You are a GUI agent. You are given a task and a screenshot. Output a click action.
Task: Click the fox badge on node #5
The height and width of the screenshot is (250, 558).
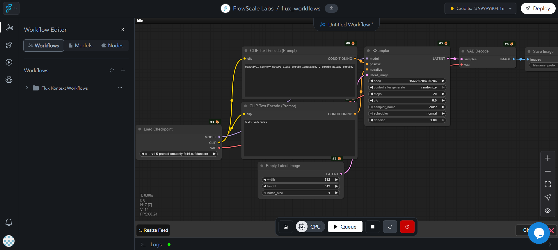339,158
